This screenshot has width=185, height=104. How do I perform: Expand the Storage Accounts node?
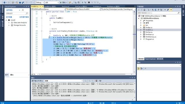pos(9,25)
